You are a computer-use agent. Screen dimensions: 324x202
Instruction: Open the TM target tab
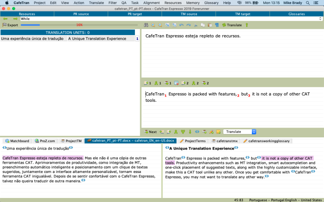(x=243, y=14)
